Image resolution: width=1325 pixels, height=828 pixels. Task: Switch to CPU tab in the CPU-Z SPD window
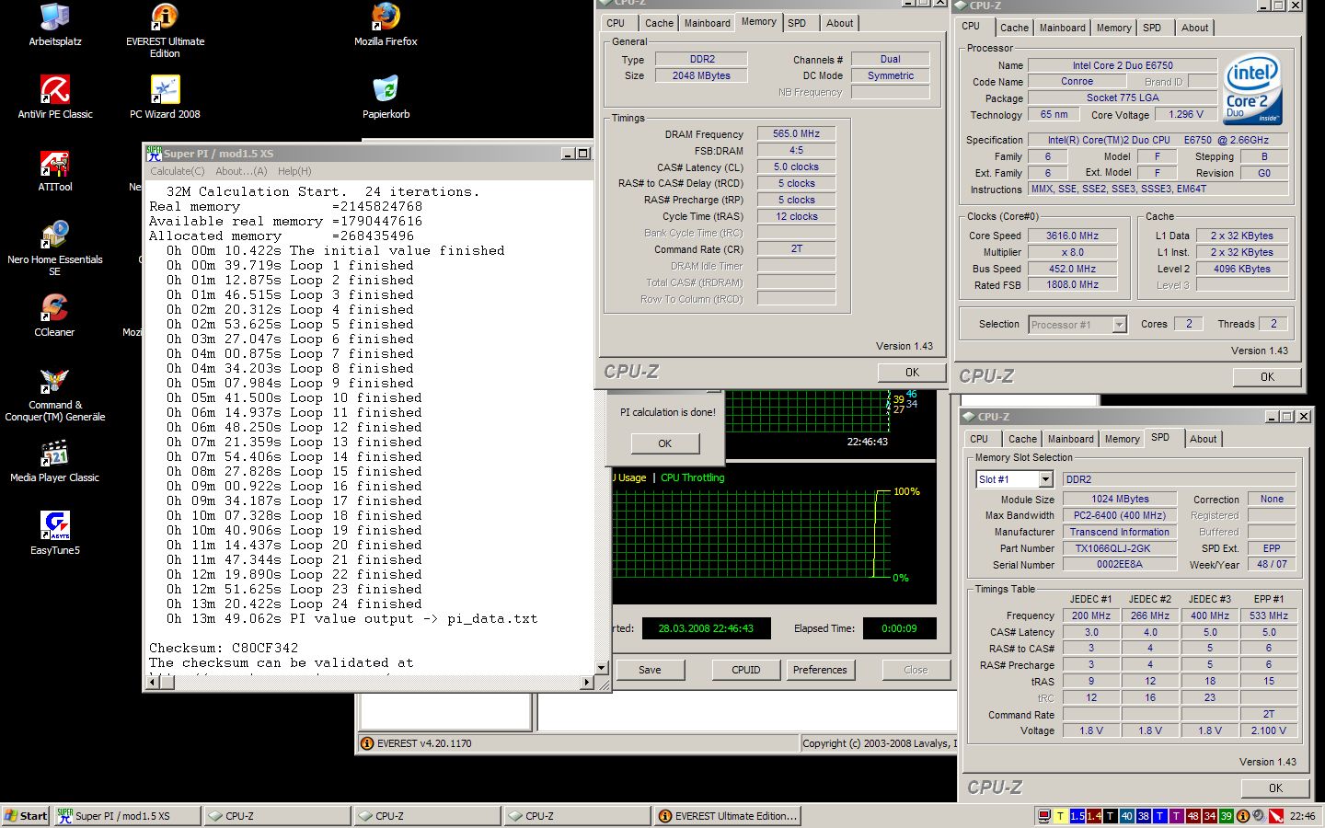979,439
